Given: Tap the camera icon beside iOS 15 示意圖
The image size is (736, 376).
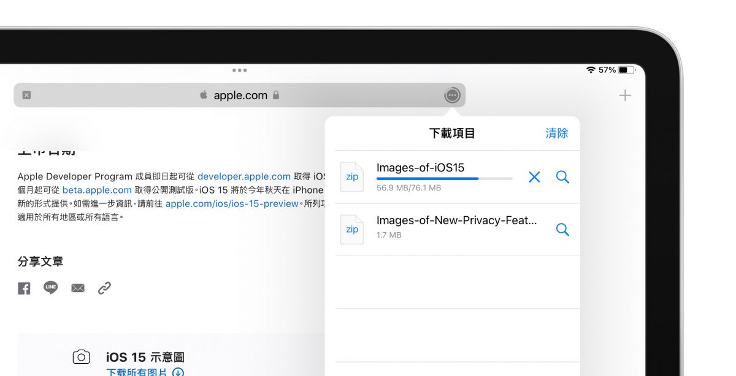Looking at the screenshot, I should pos(81,357).
